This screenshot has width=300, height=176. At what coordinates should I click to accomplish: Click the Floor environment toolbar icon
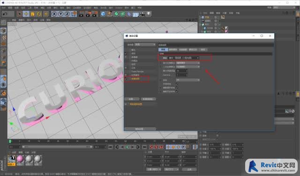(135, 15)
